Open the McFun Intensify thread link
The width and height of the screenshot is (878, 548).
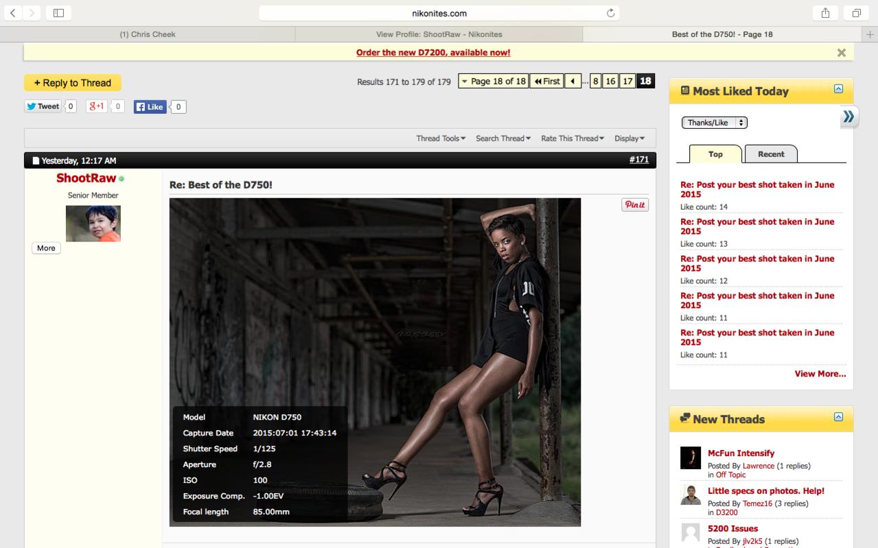click(x=741, y=453)
